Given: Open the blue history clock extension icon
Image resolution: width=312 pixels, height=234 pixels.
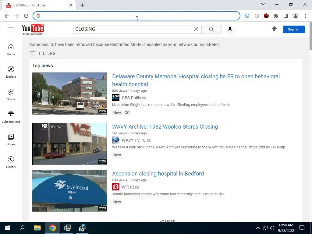Looking at the screenshot, I should coord(247,16).
